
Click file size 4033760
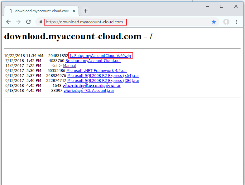point(56,60)
